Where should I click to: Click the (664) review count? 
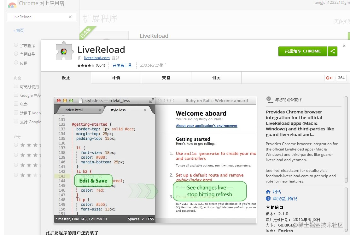101,65
